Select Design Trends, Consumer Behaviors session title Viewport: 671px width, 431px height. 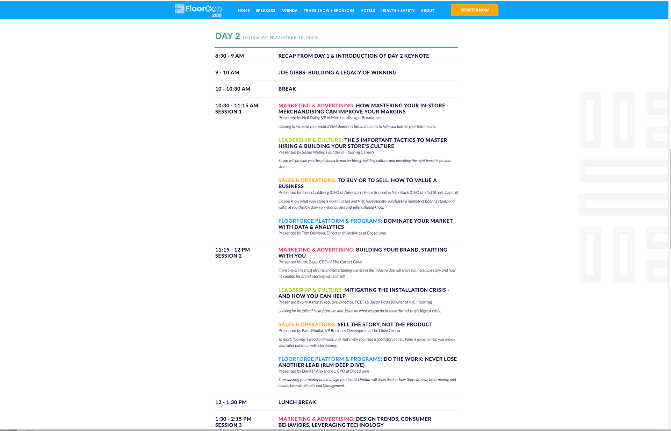[355, 422]
